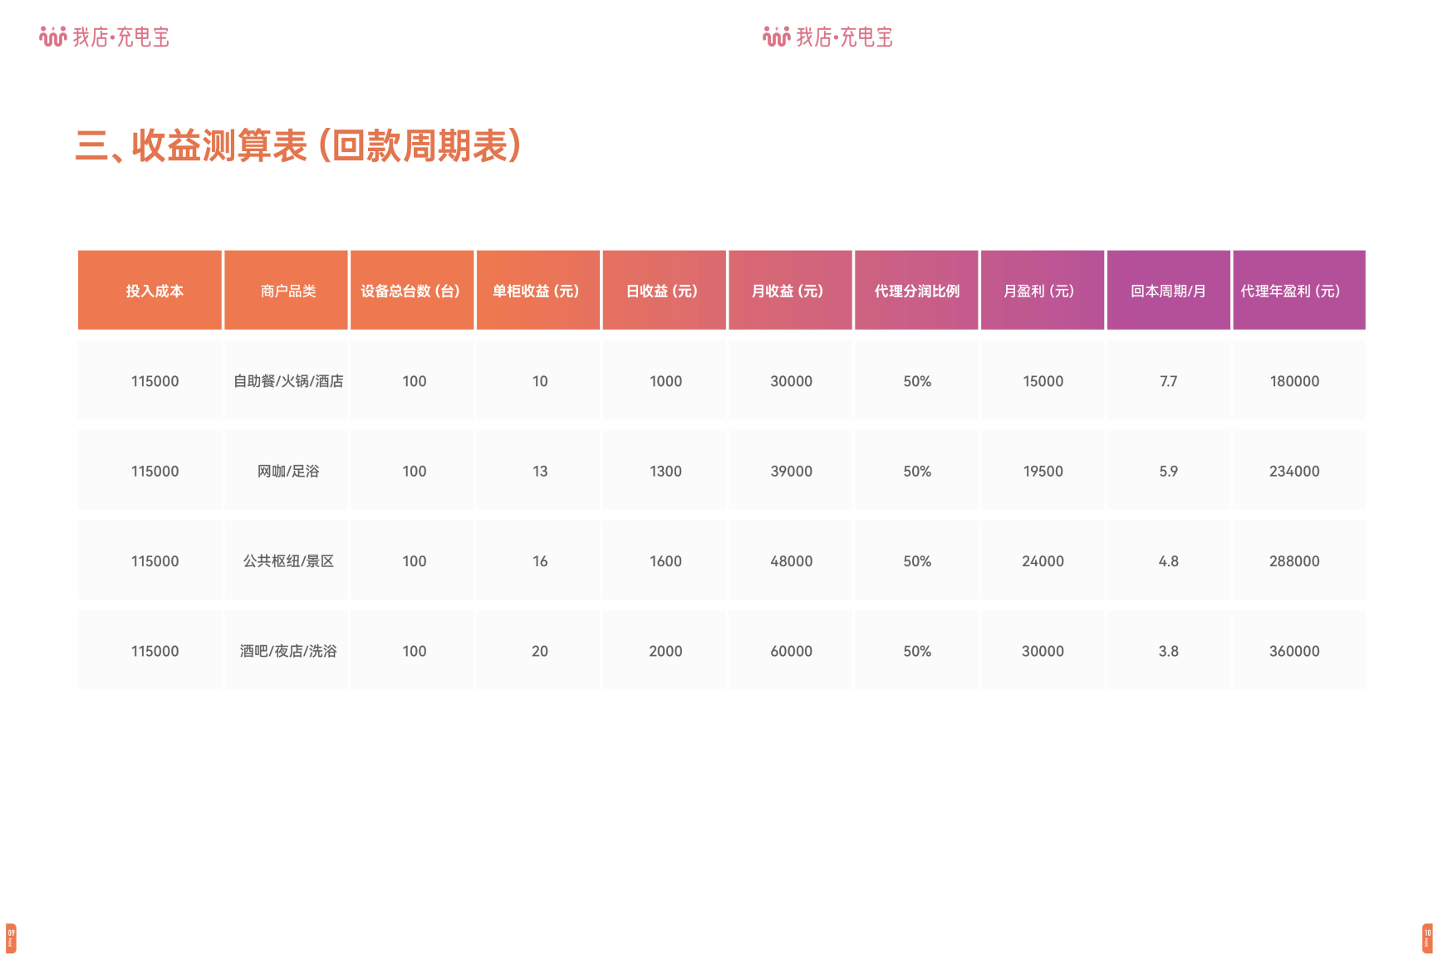1438x974 pixels.
Task: Select the 月收益 (元) header tab
Action: [790, 291]
